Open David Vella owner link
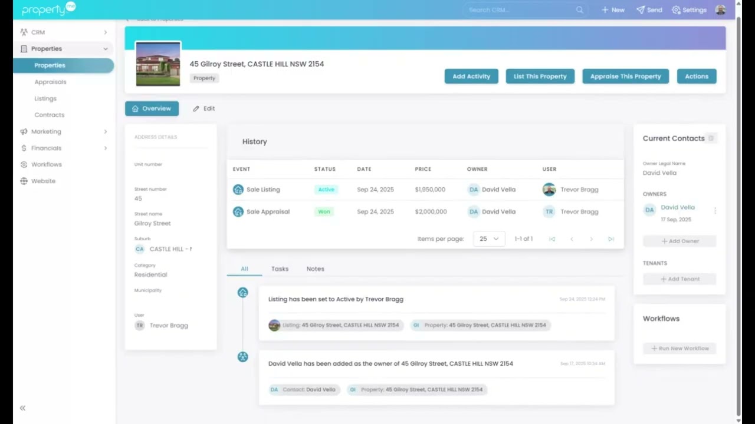755x424 pixels. pyautogui.click(x=677, y=207)
